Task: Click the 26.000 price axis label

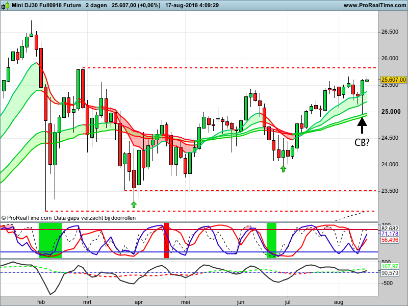Action: pyautogui.click(x=390, y=58)
